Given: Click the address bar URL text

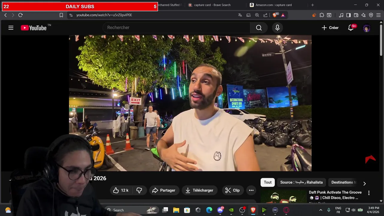Looking at the screenshot, I should pos(104,15).
